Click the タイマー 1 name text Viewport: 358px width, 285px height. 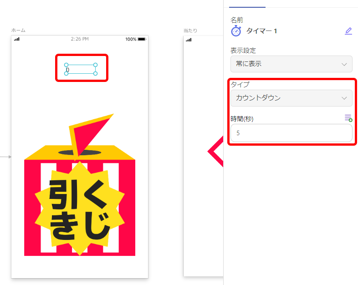click(x=261, y=31)
